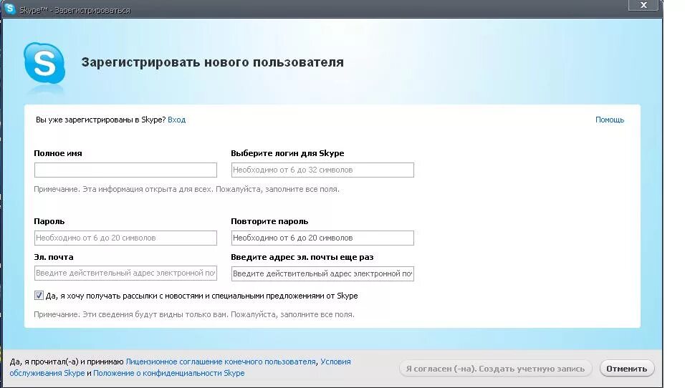This screenshot has height=388, width=685.
Task: Open Положение о конфиденциальности Skype link
Action: pyautogui.click(x=168, y=373)
